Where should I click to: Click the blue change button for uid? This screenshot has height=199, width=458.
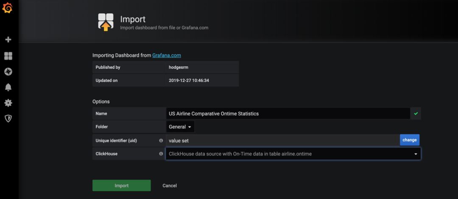click(x=410, y=140)
